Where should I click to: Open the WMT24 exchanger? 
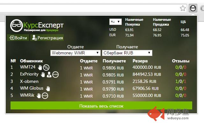click(28, 67)
